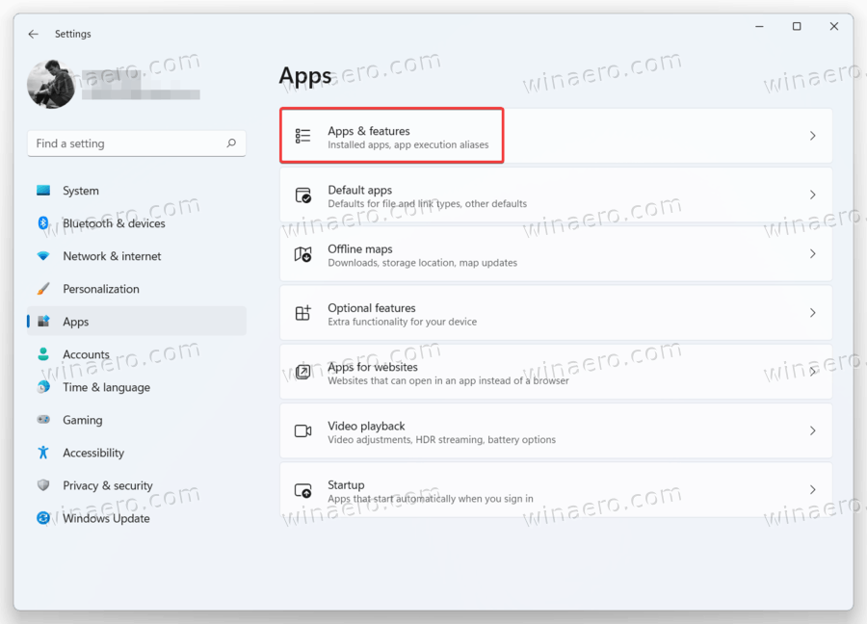This screenshot has height=624, width=867.
Task: Click the Startup icon
Action: pyautogui.click(x=302, y=490)
